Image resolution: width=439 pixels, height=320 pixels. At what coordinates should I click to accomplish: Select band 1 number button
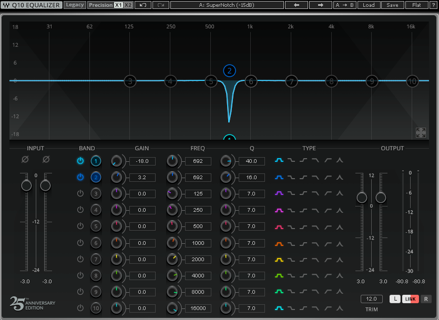pyautogui.click(x=96, y=161)
